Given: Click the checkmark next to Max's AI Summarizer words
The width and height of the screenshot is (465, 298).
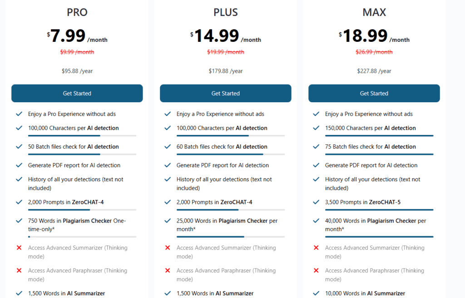Looking at the screenshot, I should (x=316, y=293).
